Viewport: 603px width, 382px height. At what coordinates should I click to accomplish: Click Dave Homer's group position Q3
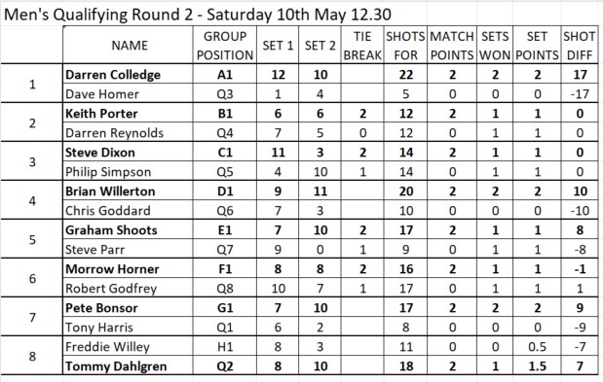click(225, 94)
